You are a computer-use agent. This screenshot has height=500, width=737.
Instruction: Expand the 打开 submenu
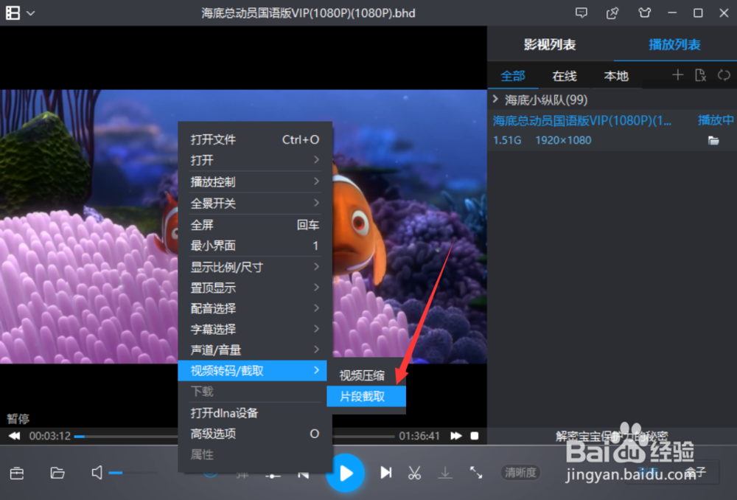[x=255, y=160]
